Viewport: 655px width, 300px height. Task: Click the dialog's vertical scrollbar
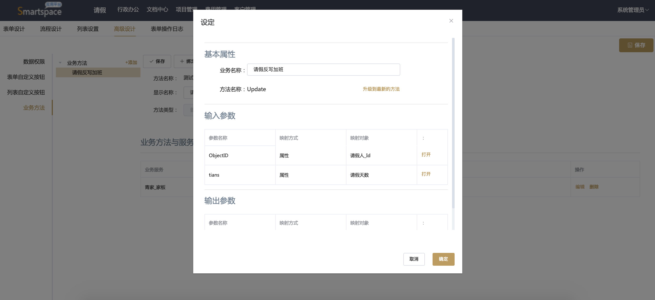(453, 123)
